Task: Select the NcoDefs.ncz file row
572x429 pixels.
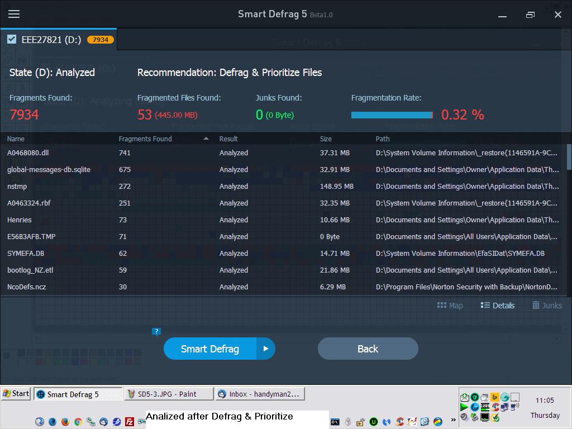Action: [283, 287]
